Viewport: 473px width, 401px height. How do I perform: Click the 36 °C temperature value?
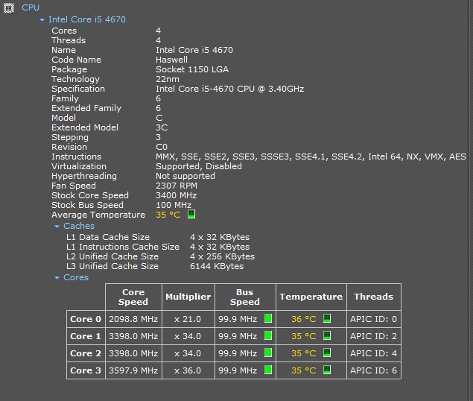pos(303,319)
